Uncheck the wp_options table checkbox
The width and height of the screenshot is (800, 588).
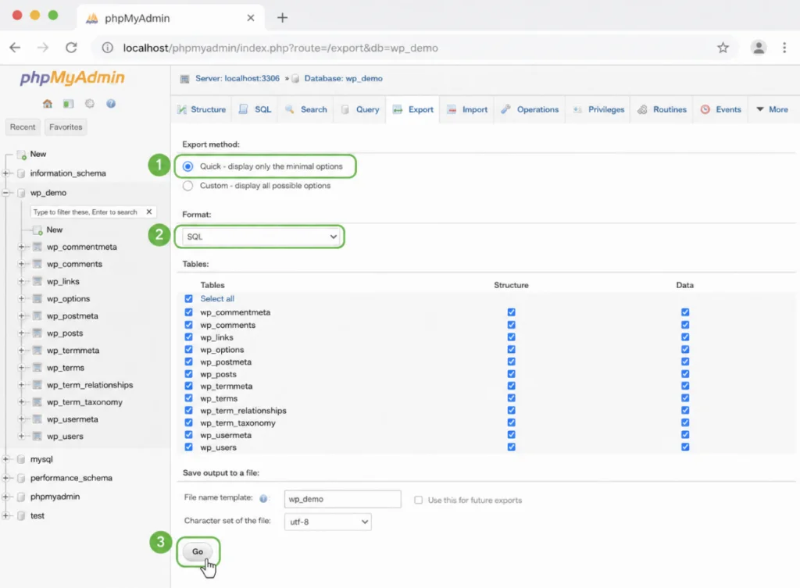189,349
